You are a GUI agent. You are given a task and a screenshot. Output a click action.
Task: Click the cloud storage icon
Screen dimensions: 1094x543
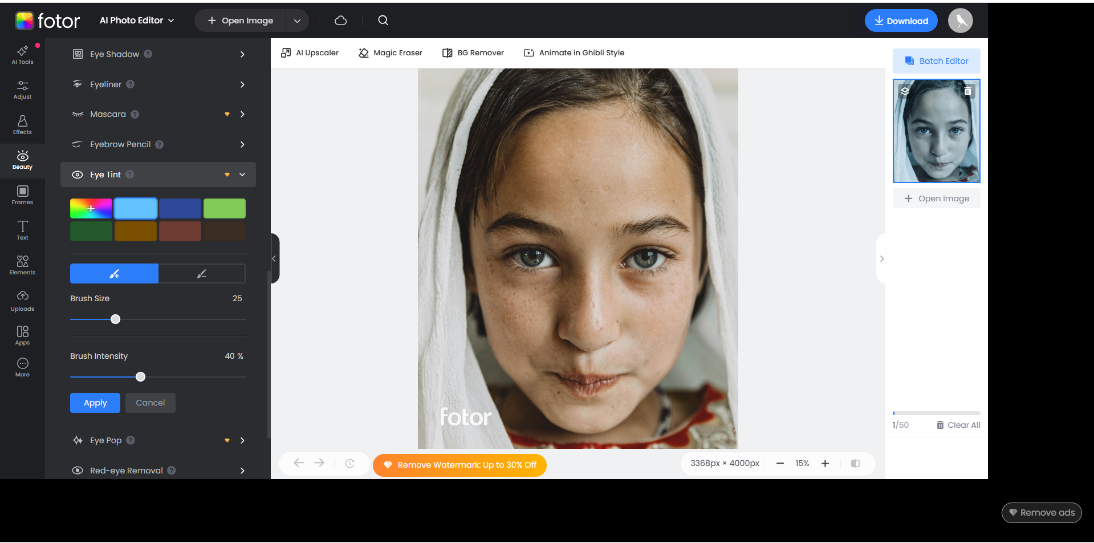click(341, 21)
